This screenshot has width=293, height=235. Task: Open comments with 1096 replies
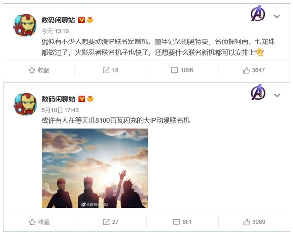(x=182, y=70)
